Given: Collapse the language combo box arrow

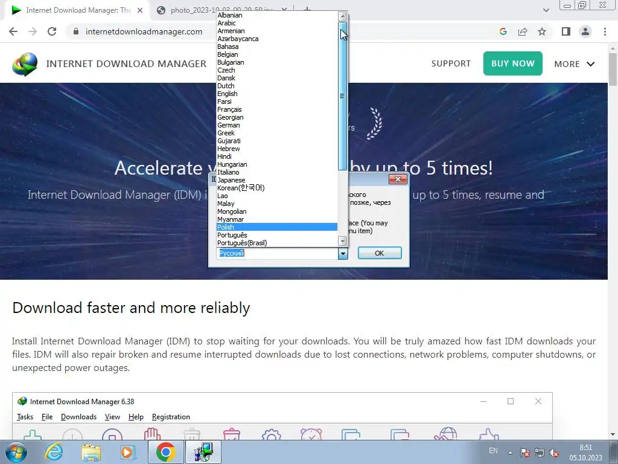Looking at the screenshot, I should [343, 253].
